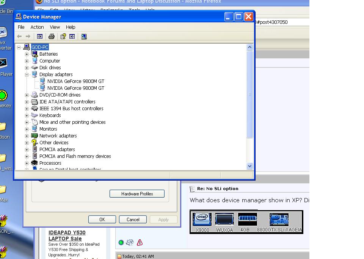
Task: Expand the PCMCIA adapters node
Action: point(27,150)
